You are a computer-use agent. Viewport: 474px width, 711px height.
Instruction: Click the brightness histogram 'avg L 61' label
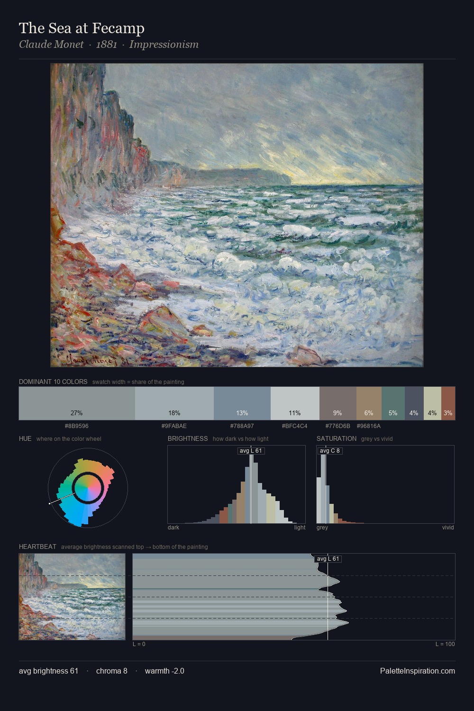tap(251, 451)
